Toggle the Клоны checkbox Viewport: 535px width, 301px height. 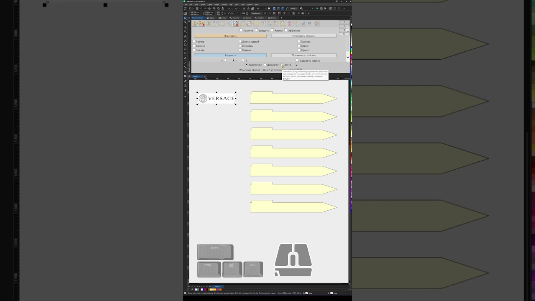click(273, 30)
